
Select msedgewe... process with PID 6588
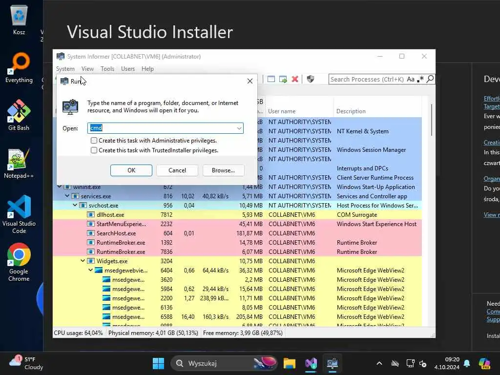[237, 316]
